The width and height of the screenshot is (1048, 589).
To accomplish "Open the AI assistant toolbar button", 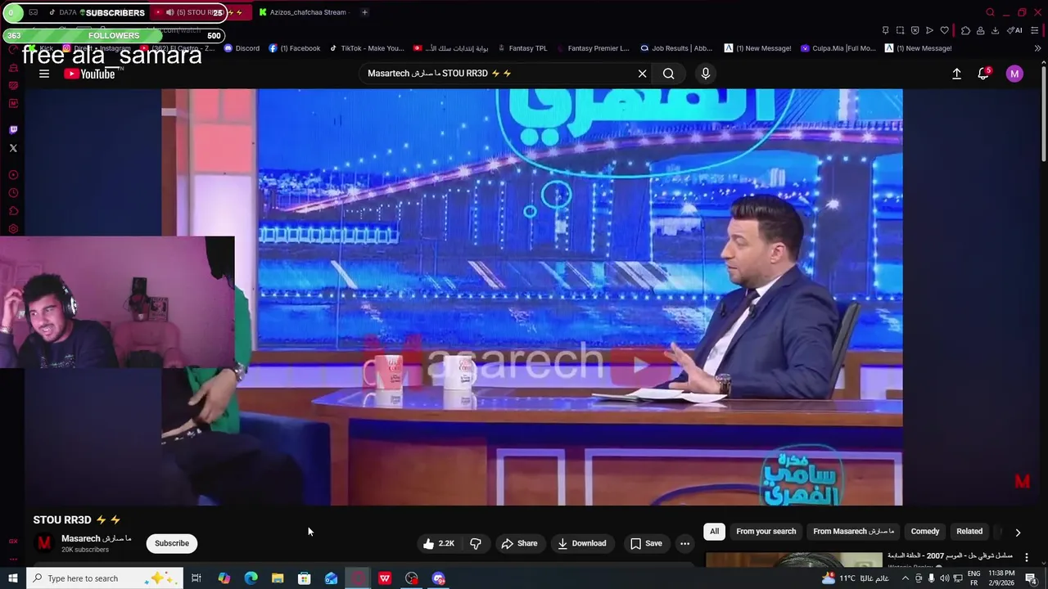I will click(x=1015, y=30).
